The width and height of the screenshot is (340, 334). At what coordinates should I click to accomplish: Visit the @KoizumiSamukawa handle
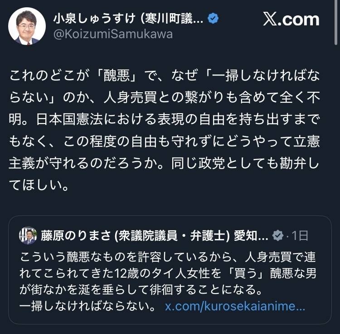(113, 34)
